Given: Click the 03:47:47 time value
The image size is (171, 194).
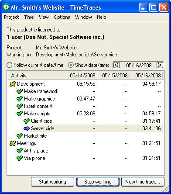Looking at the screenshot, I should click(x=86, y=99).
